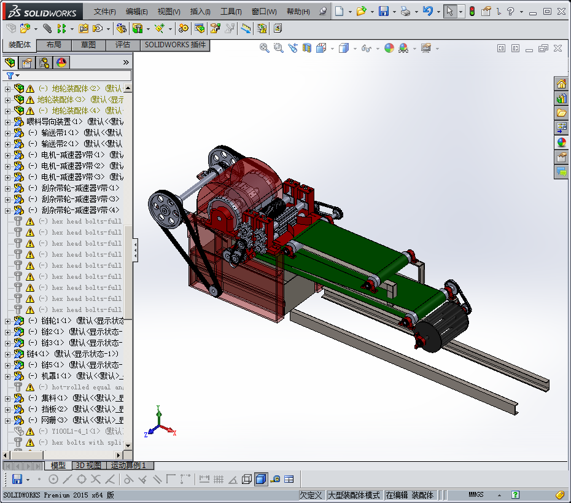The image size is (571, 503).
Task: Open the PropertyManager tab icon
Action: point(26,63)
